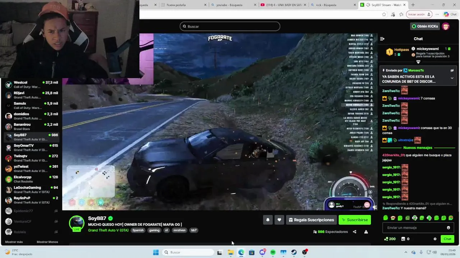The height and width of the screenshot is (258, 460).
Task: Click the Windows taskbar Buscar search box
Action: click(188, 252)
